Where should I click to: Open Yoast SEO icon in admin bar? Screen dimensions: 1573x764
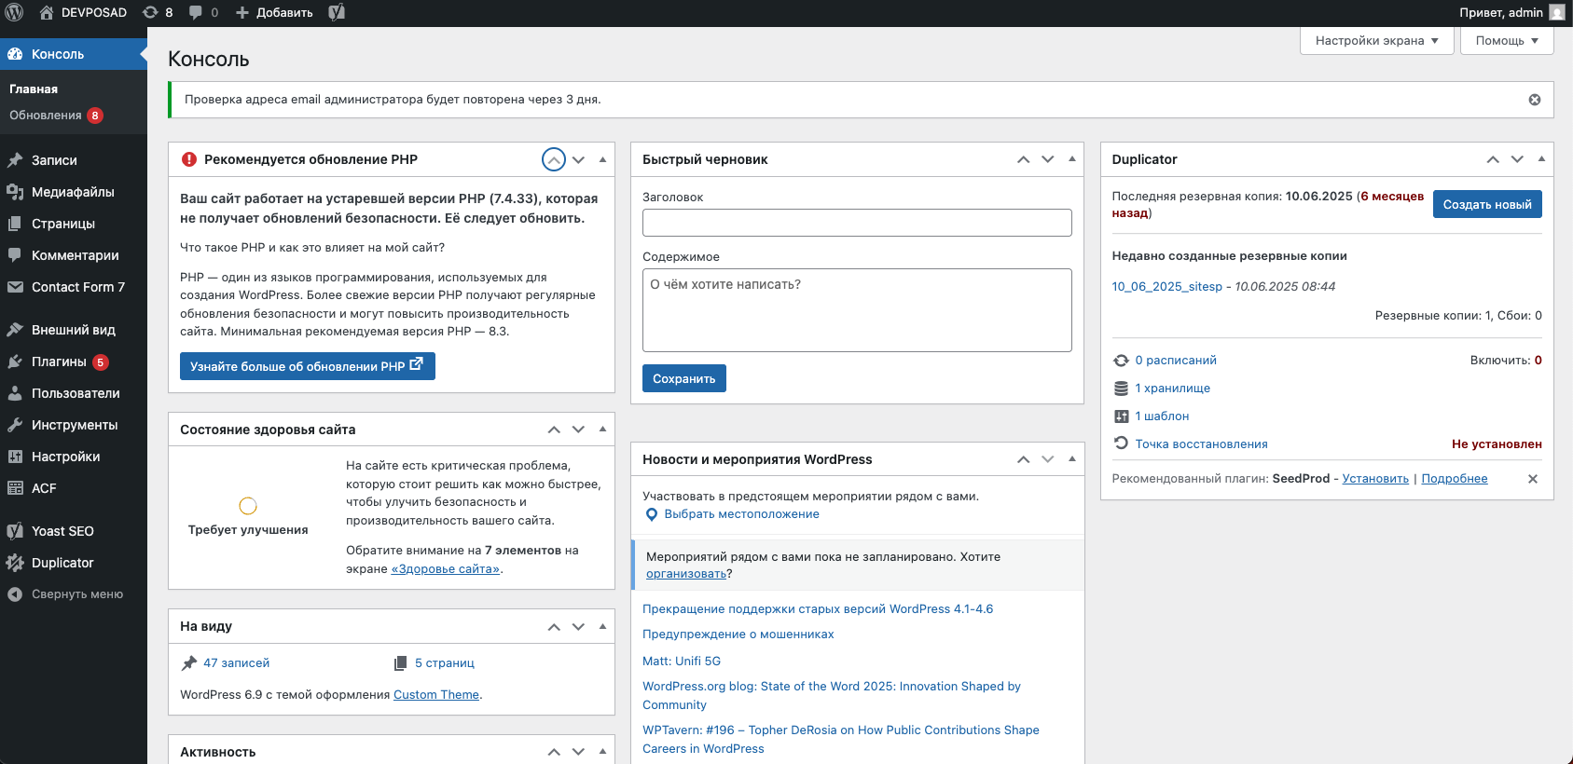[x=337, y=12]
